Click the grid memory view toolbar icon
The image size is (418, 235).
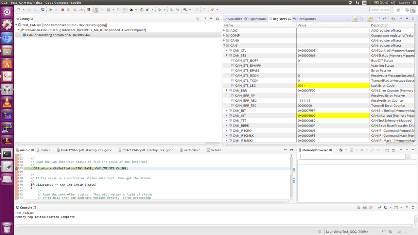88,10
